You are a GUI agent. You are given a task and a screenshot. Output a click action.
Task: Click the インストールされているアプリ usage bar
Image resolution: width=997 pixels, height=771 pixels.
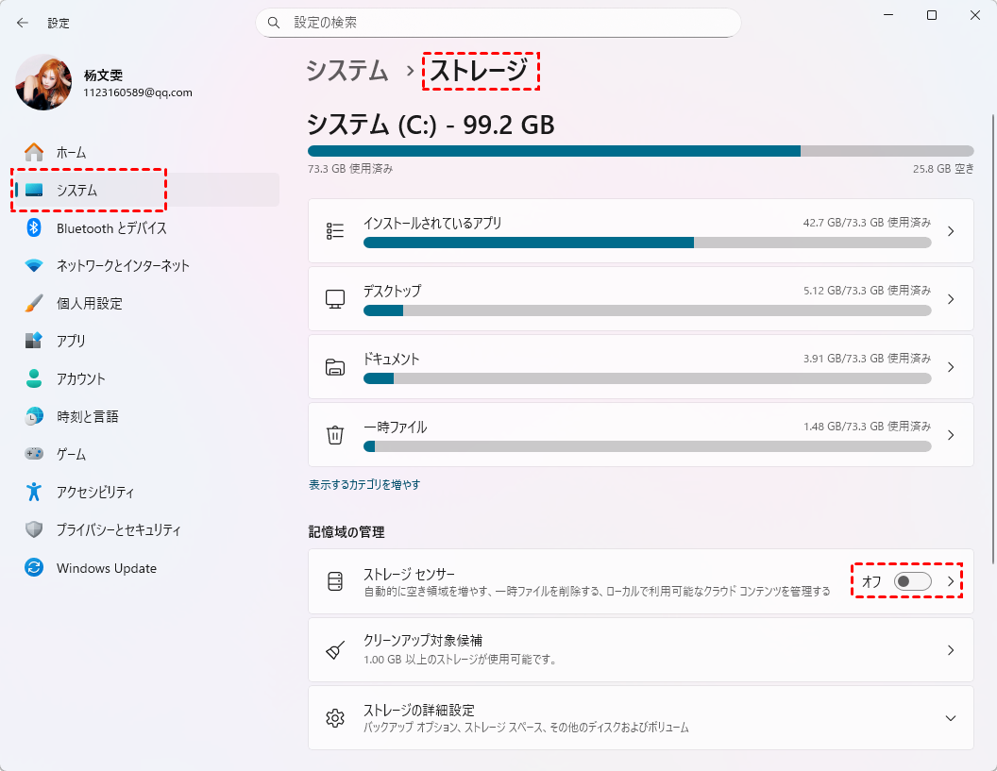647,243
